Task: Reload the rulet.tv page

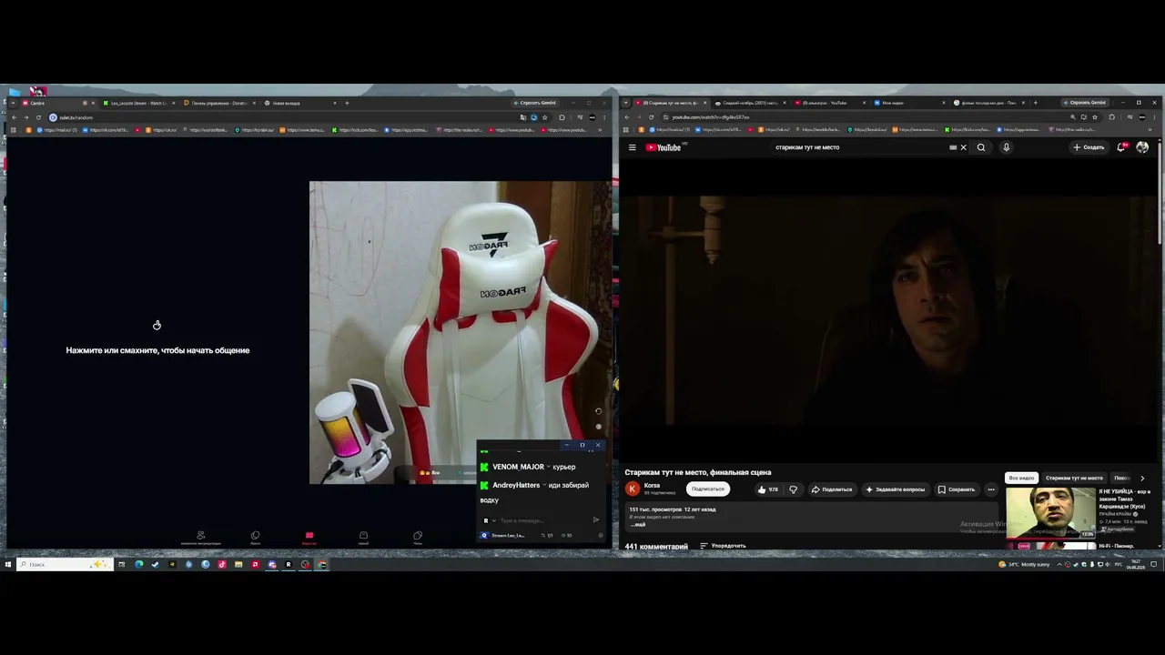Action: [38, 117]
